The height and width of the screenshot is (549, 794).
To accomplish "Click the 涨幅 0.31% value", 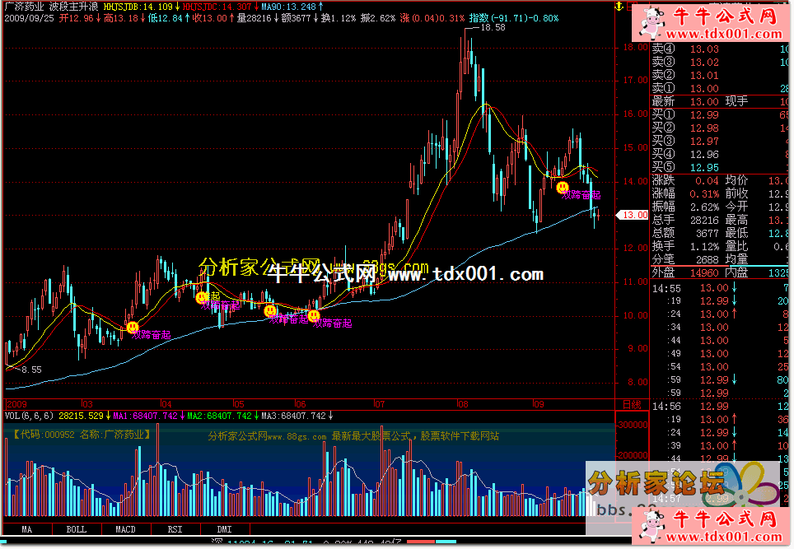I will tap(704, 193).
